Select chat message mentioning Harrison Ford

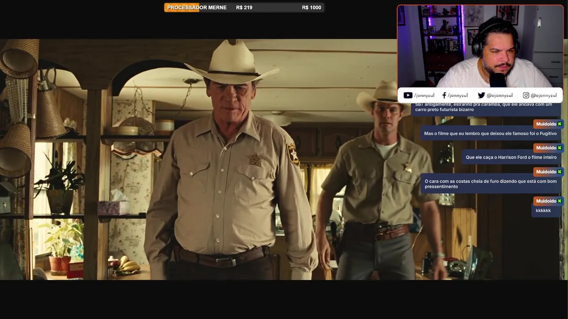pyautogui.click(x=511, y=157)
